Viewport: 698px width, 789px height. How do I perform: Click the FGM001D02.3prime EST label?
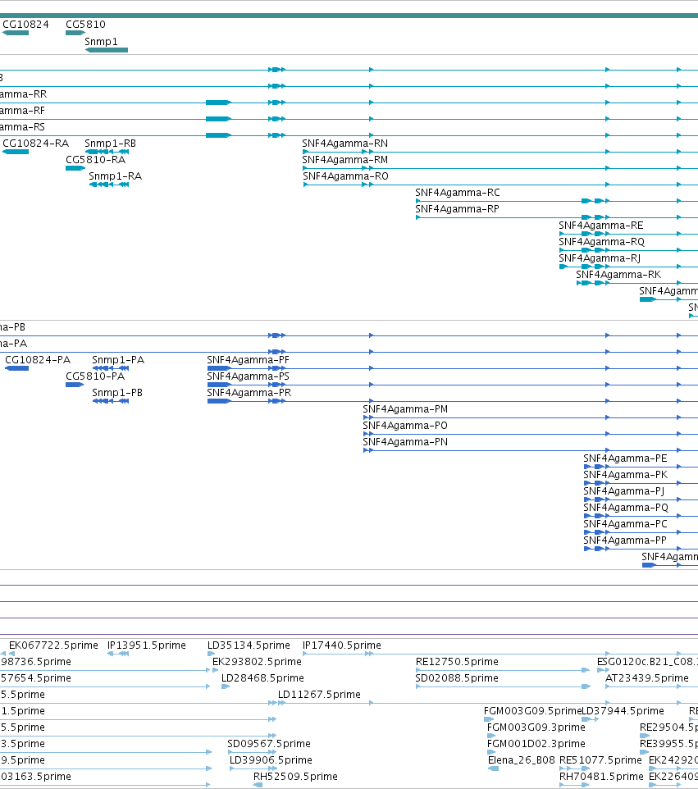pos(536,744)
